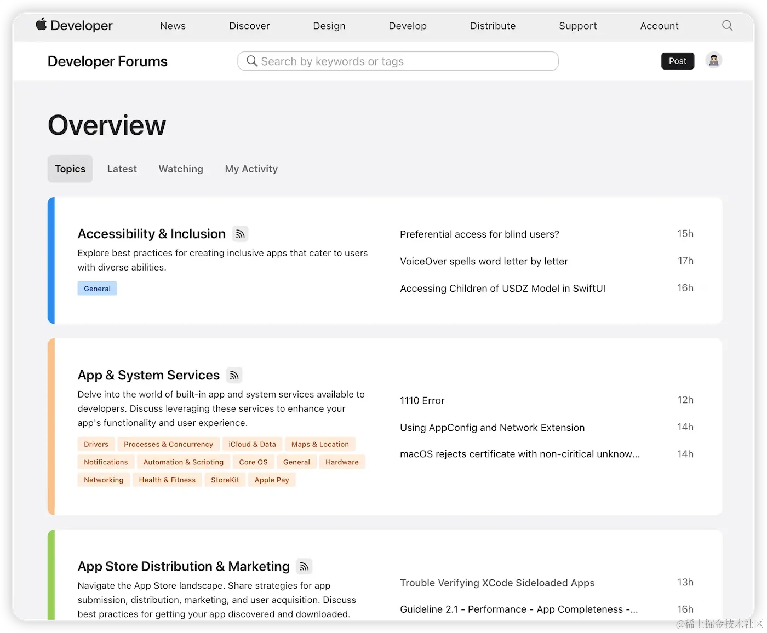Open the Account menu item
Image resolution: width=767 pixels, height=633 pixels.
coord(659,26)
